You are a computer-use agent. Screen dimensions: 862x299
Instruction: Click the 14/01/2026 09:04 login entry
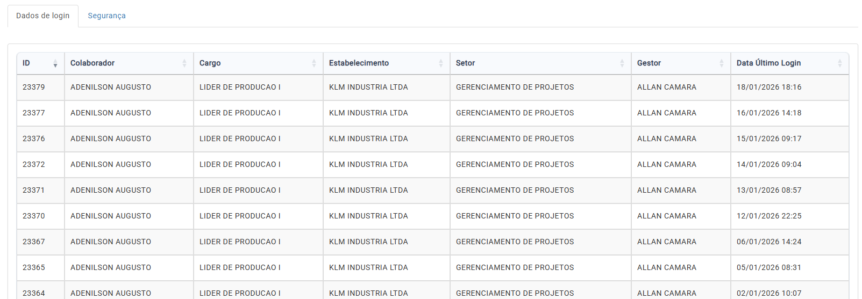(x=769, y=164)
